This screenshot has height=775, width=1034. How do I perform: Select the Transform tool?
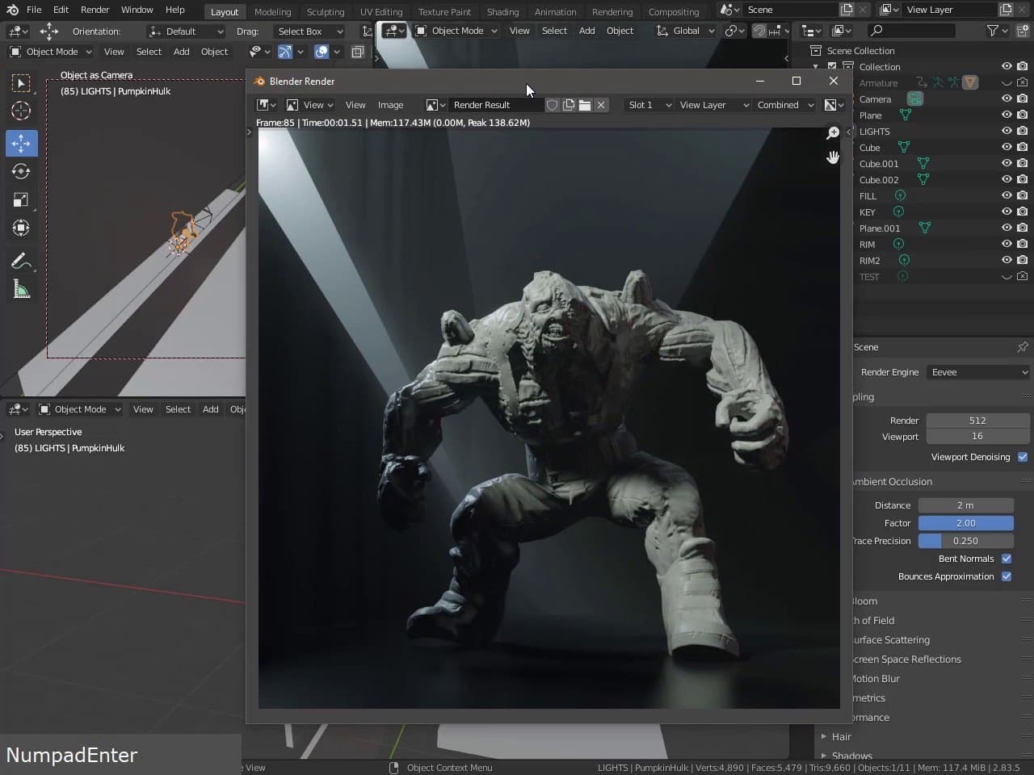coord(21,228)
